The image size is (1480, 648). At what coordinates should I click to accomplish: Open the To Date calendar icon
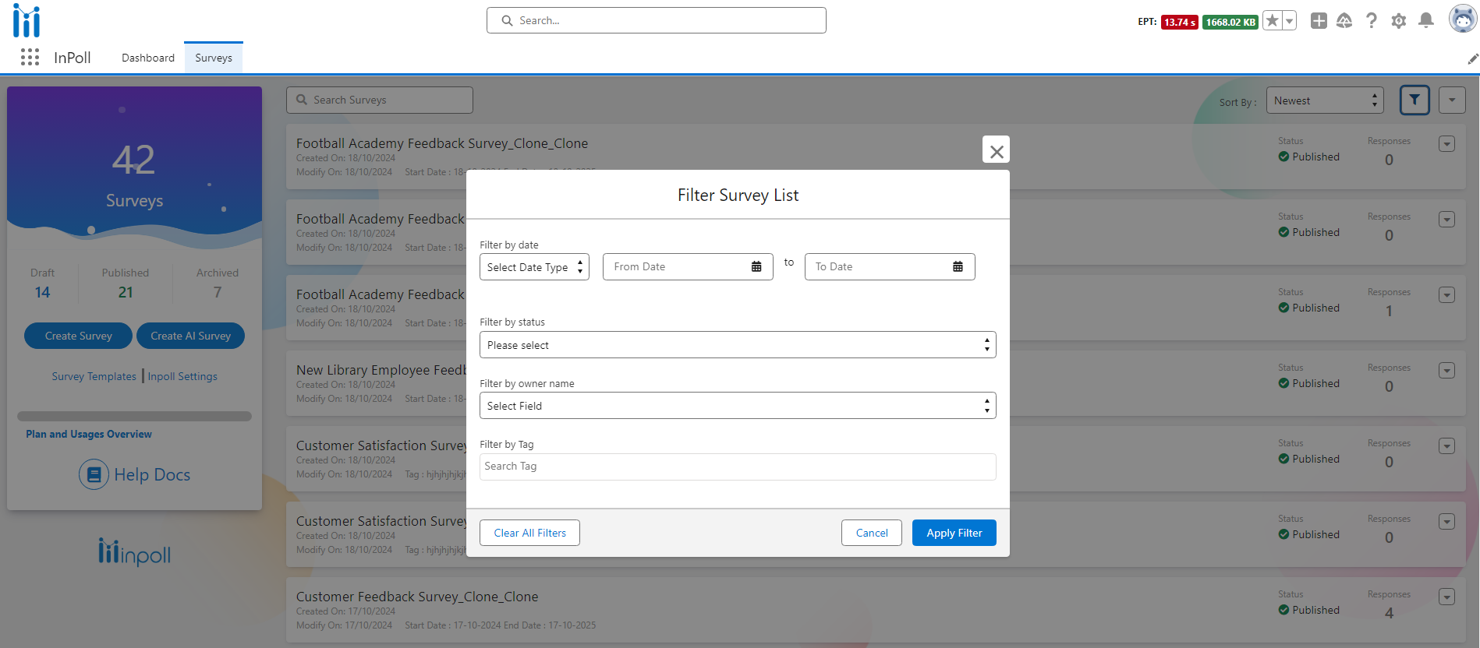(958, 266)
